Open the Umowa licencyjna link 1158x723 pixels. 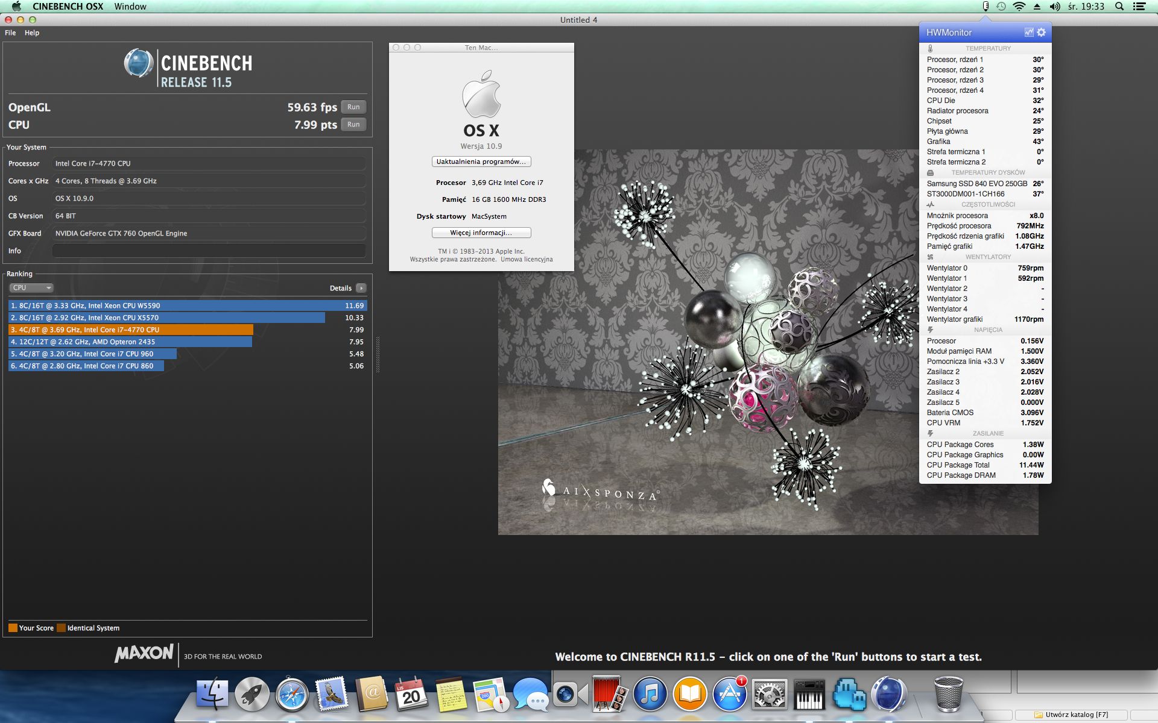click(x=527, y=259)
